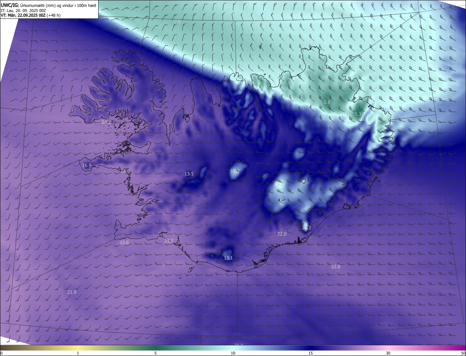Click the 15 tick on the color scale
This screenshot has width=466, height=356.
tap(311, 353)
